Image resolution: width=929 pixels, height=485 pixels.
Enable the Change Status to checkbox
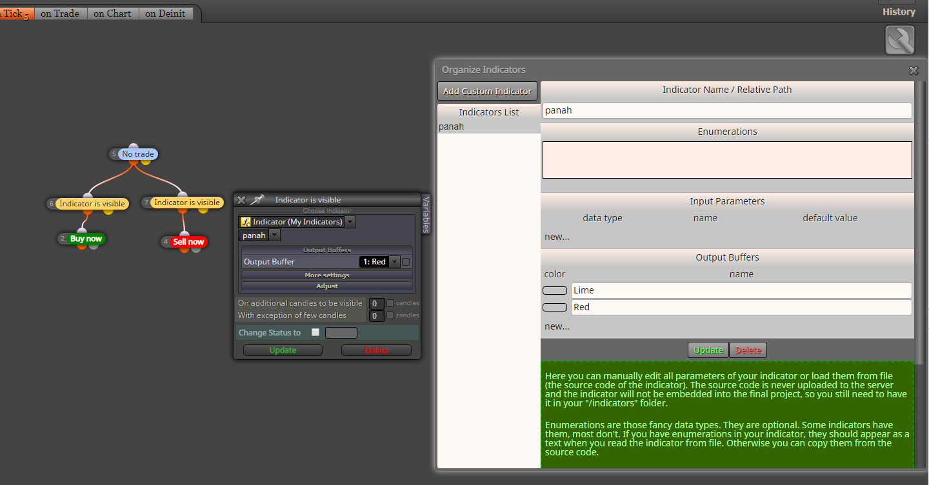[315, 332]
